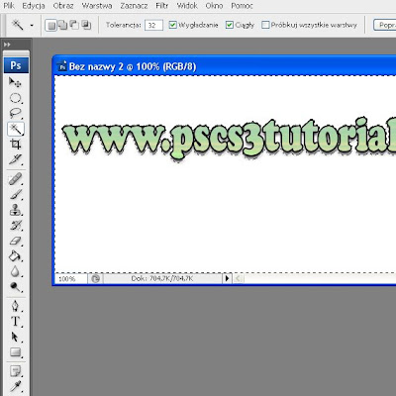Click the Magic Wand icon in options bar
The height and width of the screenshot is (396, 396).
(18, 25)
